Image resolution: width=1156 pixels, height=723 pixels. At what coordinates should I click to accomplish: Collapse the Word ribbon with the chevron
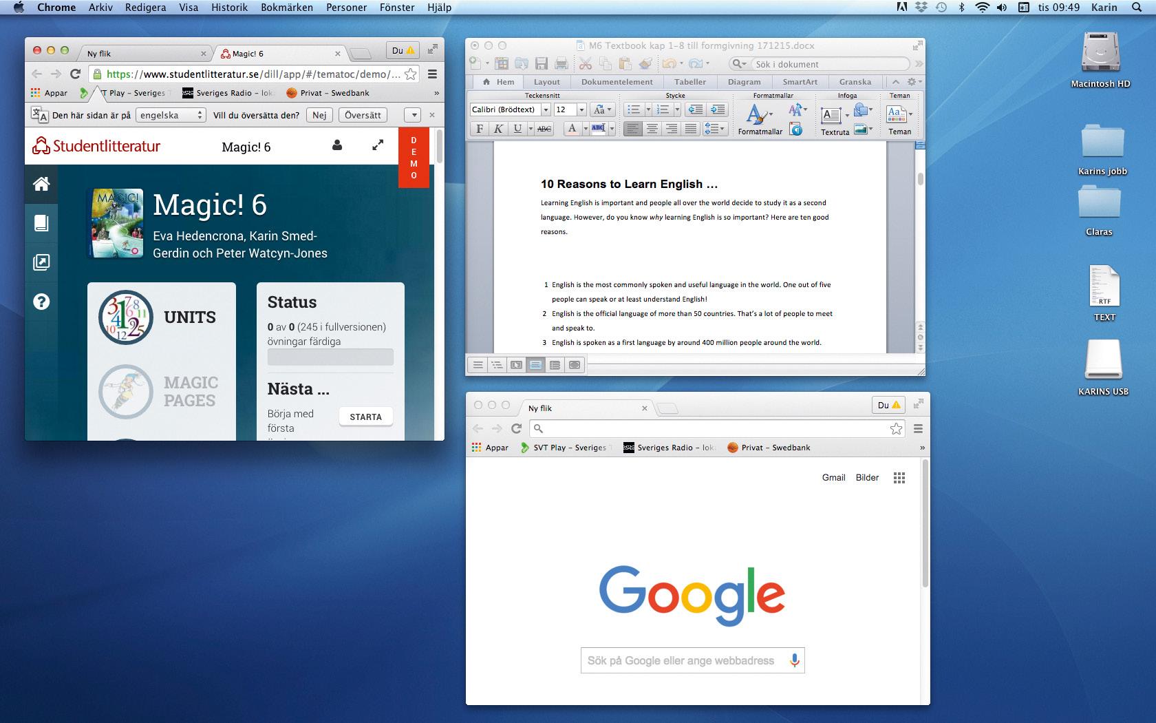895,82
